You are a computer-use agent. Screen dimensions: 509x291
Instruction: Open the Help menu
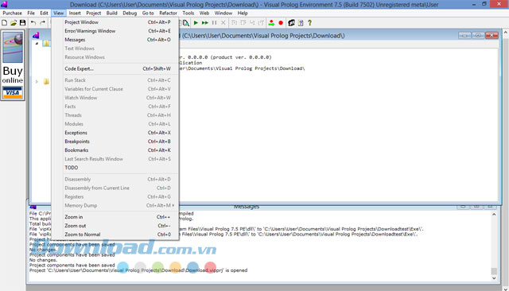pos(243,13)
